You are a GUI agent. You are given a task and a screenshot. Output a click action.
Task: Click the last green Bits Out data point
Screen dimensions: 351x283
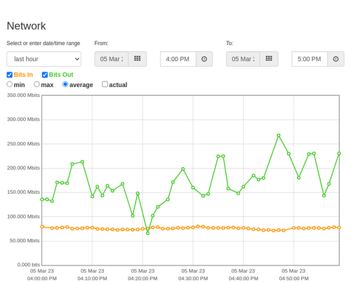tap(339, 154)
